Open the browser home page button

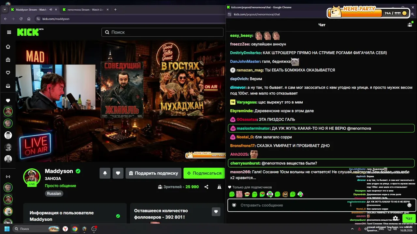(x=29, y=19)
